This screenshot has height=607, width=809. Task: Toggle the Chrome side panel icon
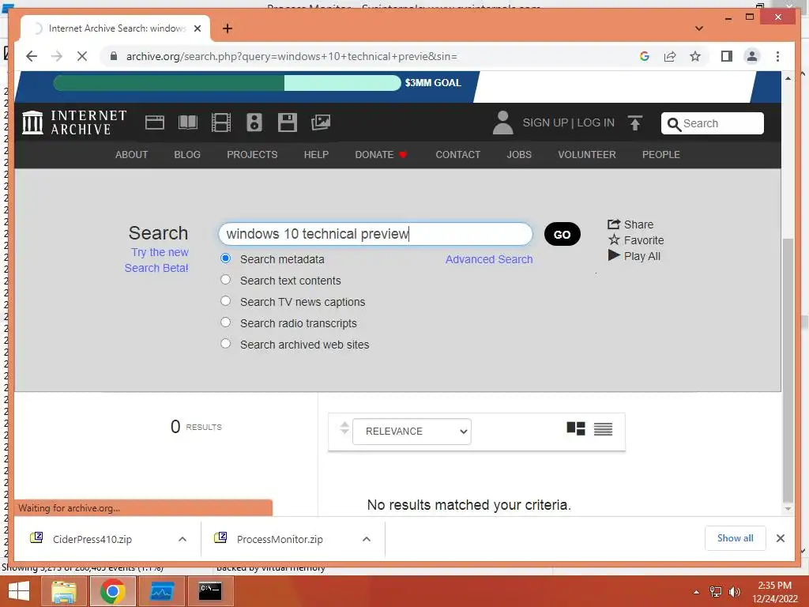pyautogui.click(x=727, y=56)
